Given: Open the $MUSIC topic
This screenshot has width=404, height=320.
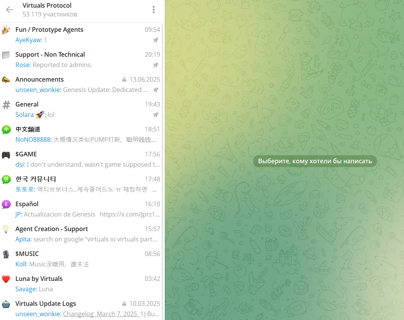Looking at the screenshot, I should (81, 259).
